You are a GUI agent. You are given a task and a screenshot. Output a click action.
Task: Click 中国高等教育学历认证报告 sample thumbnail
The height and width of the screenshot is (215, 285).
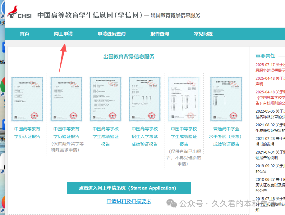[x=27, y=99]
